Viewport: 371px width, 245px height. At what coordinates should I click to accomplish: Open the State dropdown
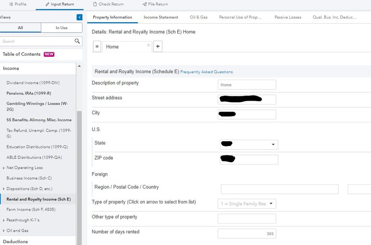click(x=273, y=145)
